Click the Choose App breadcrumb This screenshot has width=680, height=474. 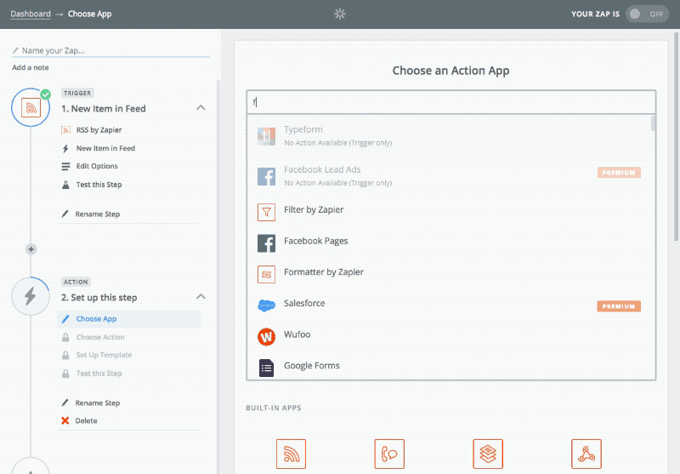90,14
